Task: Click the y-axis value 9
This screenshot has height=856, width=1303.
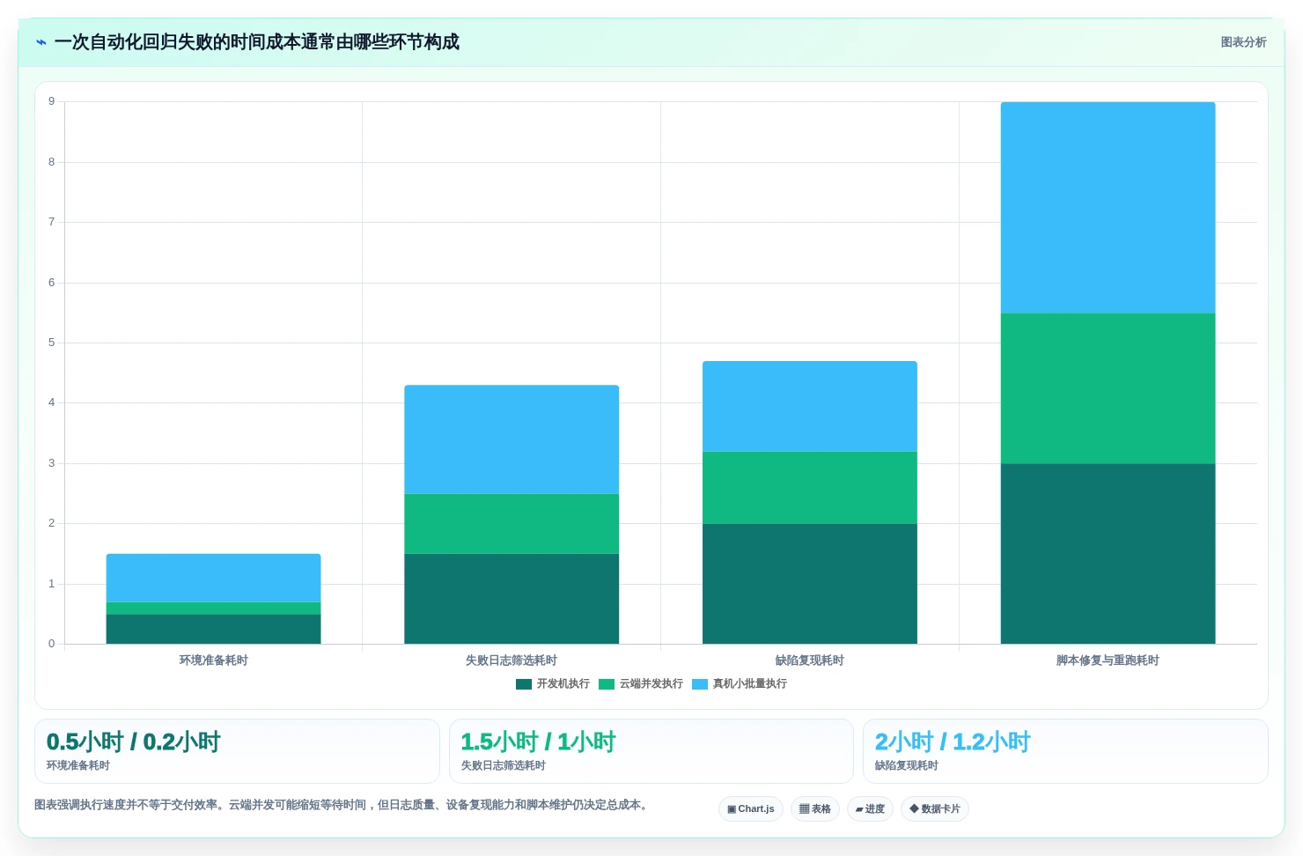Action: pos(51,101)
